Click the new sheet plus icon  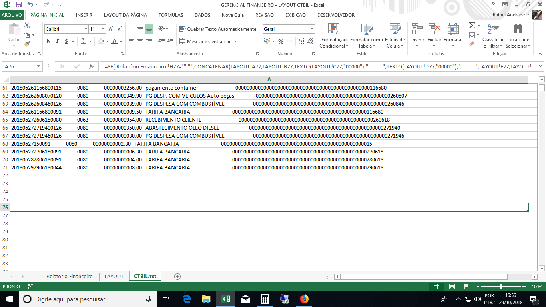(177, 277)
